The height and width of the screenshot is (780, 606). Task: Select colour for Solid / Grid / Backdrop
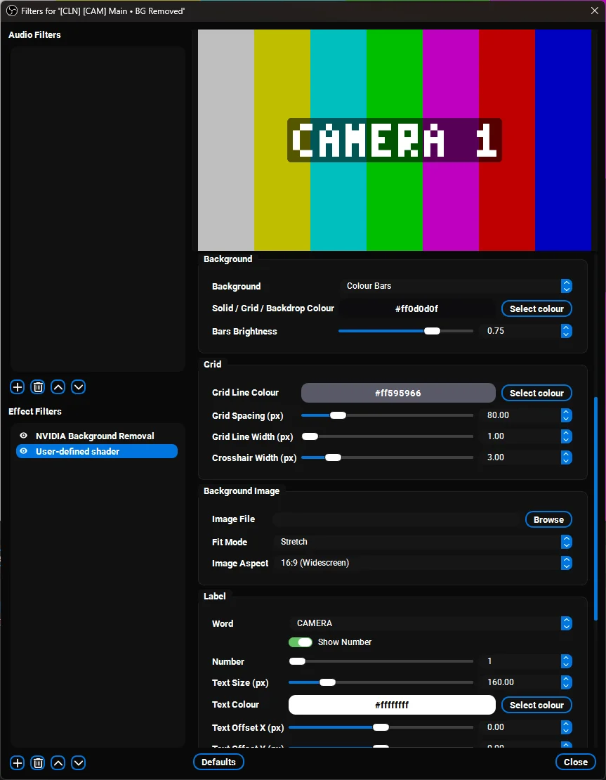tap(536, 309)
